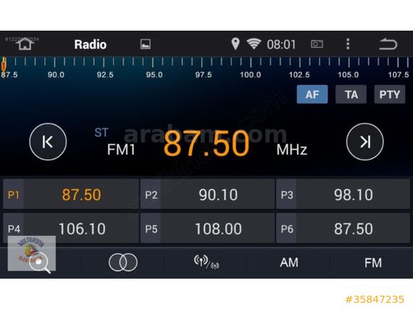Tap the search stations magnifier icon
Image resolution: width=413 pixels, height=310 pixels.
point(39,263)
